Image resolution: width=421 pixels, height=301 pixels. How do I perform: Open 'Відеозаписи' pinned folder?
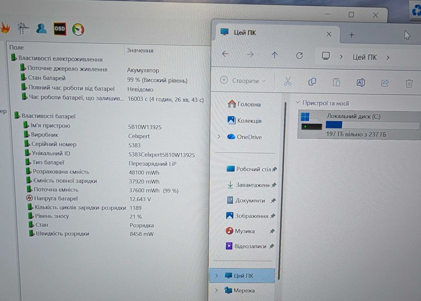tap(250, 246)
